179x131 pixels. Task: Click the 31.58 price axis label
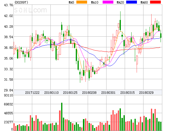[9, 79]
